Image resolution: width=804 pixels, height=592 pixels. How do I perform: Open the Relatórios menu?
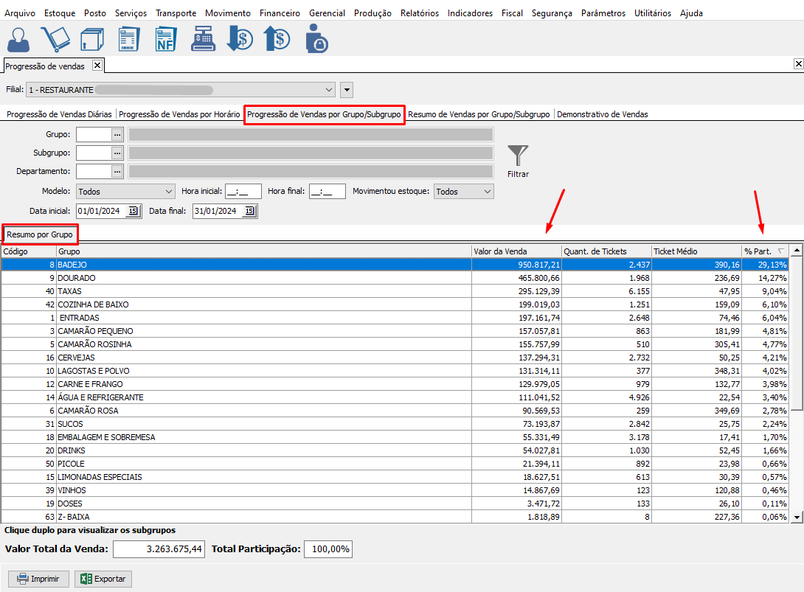click(419, 13)
